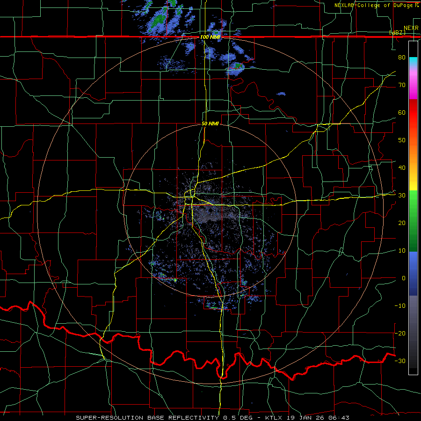This screenshot has height=421, width=421.
Task: Click the "20" value on the dBZ scale
Action: coord(402,223)
